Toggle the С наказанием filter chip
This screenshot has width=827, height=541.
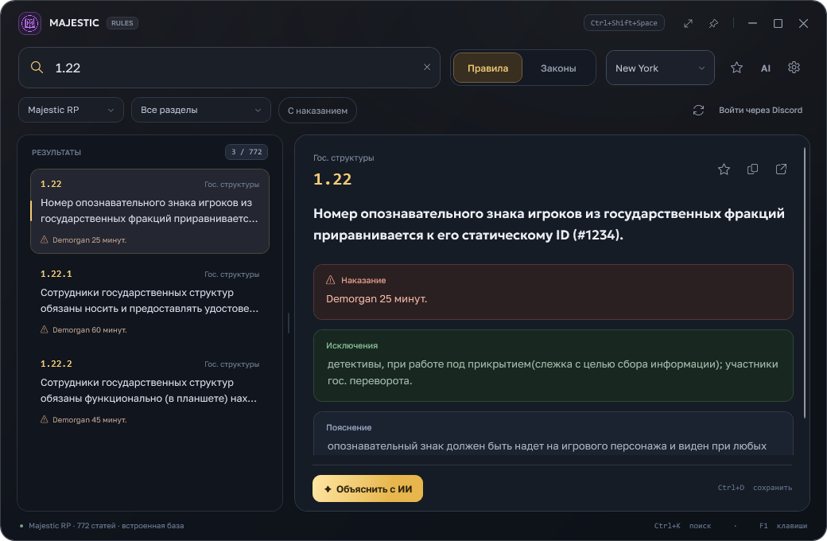317,111
